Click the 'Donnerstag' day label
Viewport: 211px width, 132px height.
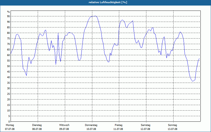91,125
